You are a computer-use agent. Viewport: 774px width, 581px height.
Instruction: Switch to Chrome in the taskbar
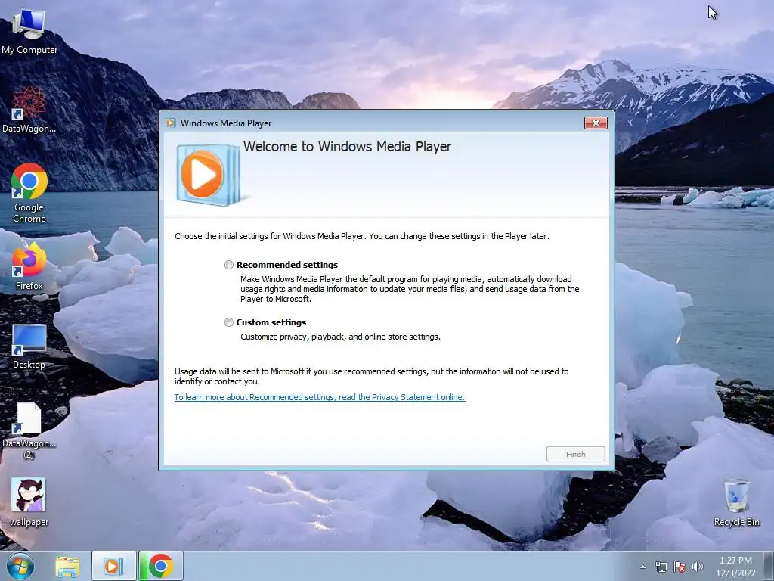(x=161, y=567)
